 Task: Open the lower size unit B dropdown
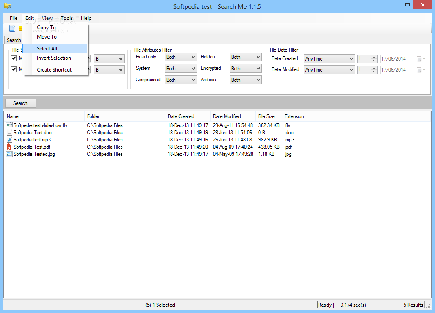(x=109, y=69)
